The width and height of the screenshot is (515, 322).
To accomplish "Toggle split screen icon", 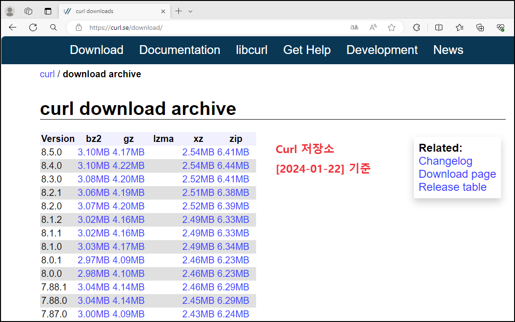I will point(439,27).
